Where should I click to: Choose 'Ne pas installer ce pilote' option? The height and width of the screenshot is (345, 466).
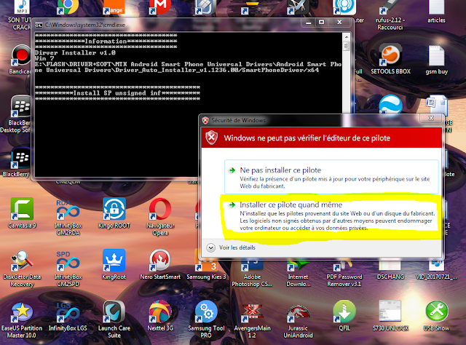(331, 177)
